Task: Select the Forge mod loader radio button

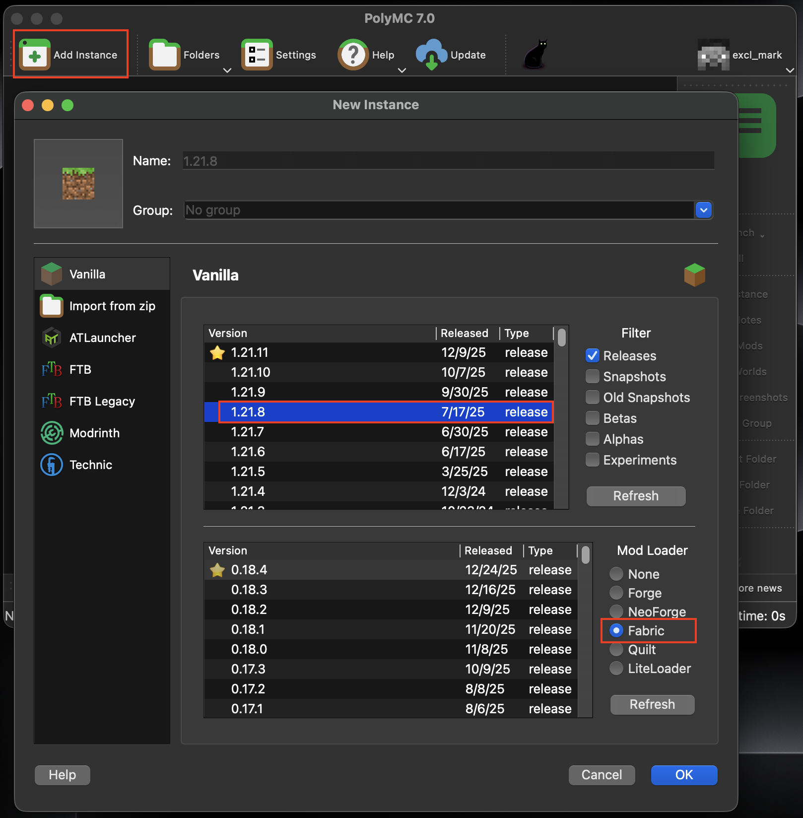Action: pyautogui.click(x=616, y=593)
